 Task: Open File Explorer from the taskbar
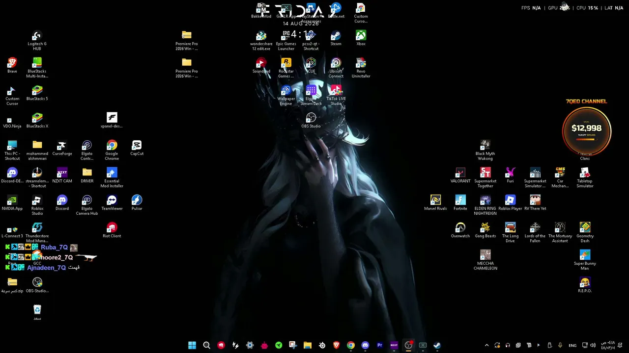pyautogui.click(x=308, y=345)
